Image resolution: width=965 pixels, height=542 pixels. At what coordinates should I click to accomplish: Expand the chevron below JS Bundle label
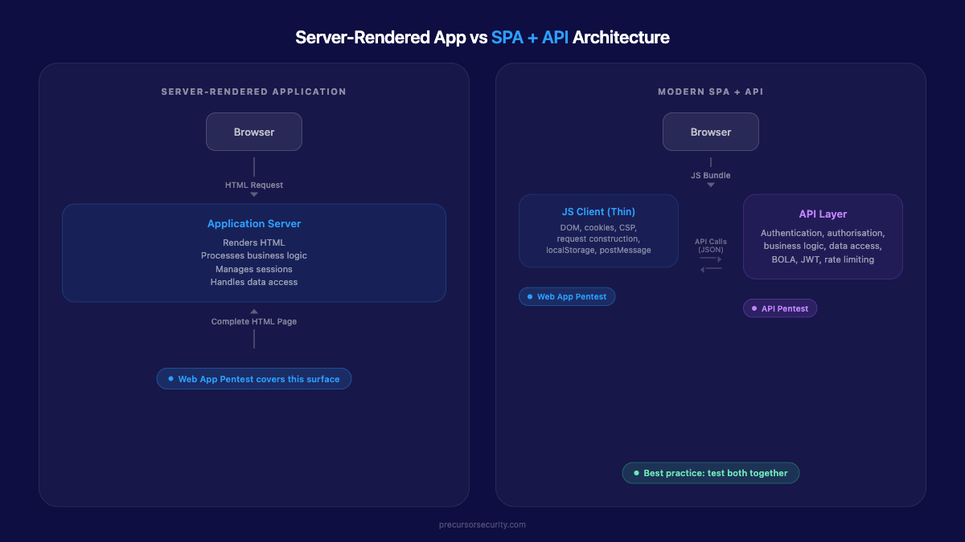711,185
